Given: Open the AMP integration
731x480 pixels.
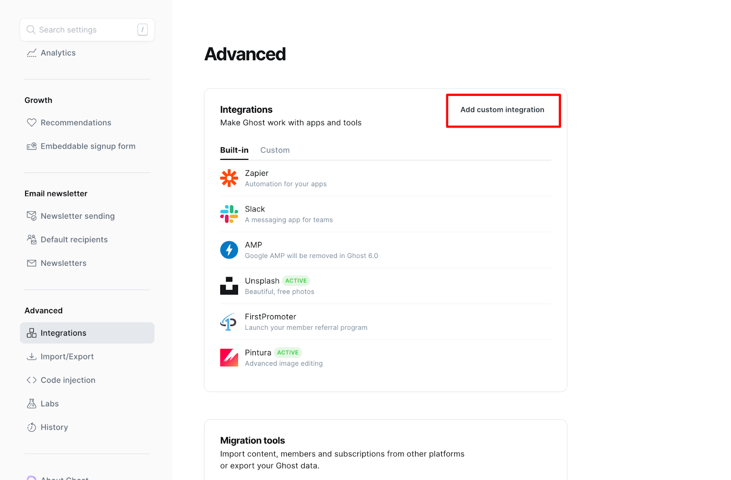Looking at the screenshot, I should [386, 250].
